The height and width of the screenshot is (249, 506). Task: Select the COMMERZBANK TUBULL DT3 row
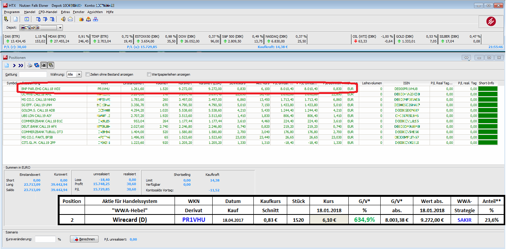tap(251, 132)
